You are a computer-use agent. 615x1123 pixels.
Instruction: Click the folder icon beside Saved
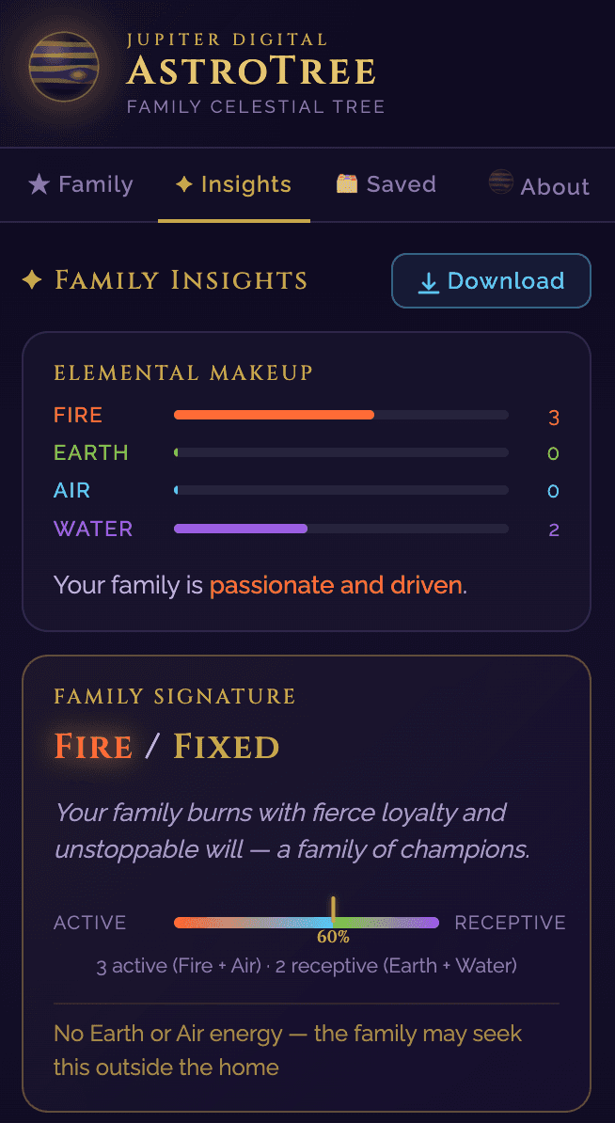pyautogui.click(x=348, y=184)
